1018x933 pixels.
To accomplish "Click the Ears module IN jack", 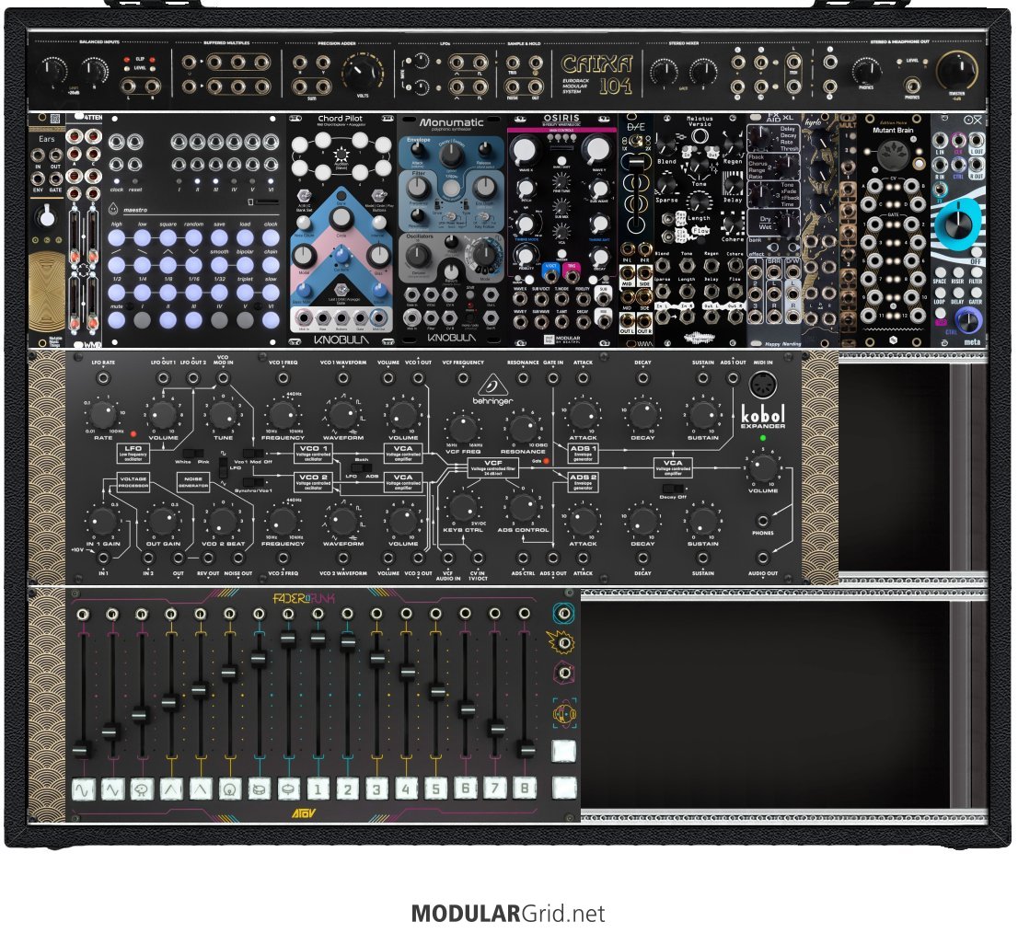I will click(x=39, y=155).
